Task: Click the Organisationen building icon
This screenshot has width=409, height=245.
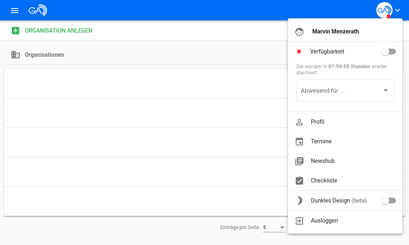Action: [x=16, y=55]
